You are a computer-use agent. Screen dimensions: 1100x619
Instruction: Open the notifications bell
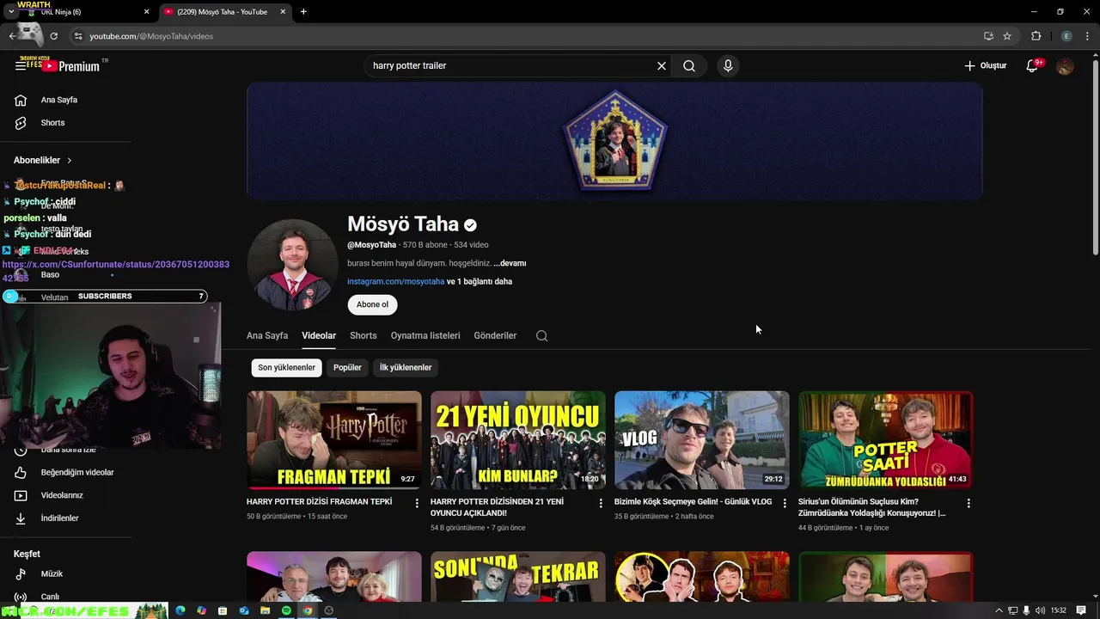pos(1032,66)
